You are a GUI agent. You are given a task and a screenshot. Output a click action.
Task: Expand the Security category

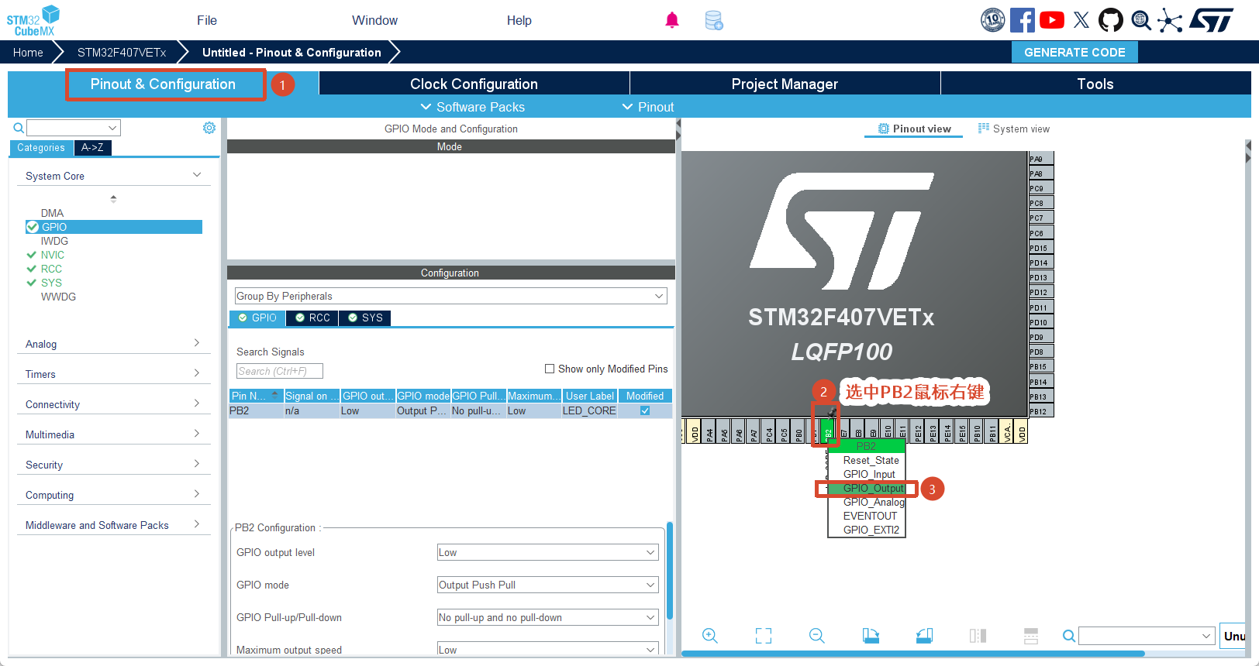click(197, 464)
